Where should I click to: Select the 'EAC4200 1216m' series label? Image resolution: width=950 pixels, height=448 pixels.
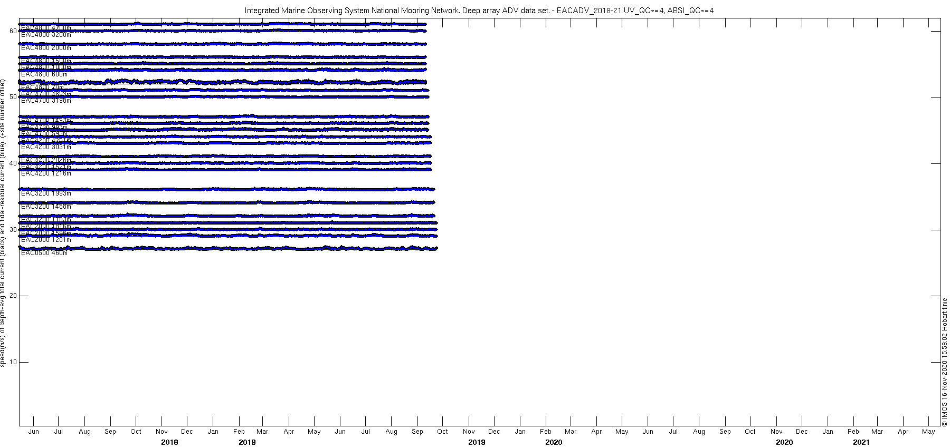pyautogui.click(x=46, y=173)
